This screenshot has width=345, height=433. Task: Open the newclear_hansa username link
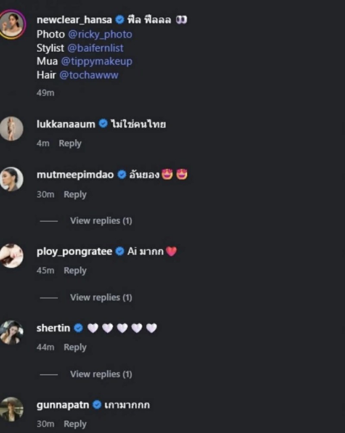pos(74,20)
